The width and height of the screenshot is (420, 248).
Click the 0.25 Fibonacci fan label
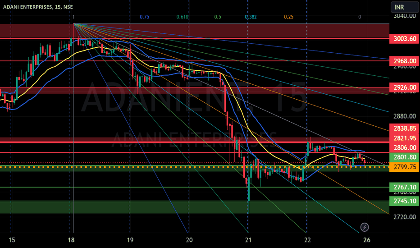[x=289, y=17]
